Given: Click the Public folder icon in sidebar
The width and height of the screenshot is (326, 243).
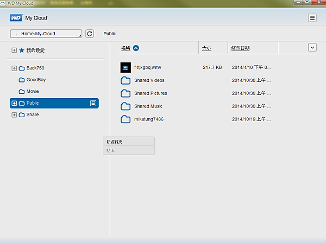Looking at the screenshot, I should click(22, 103).
